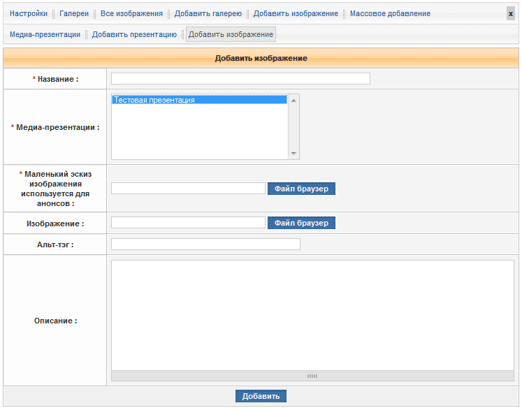Screen dimensions: 522x410
Task: Open Добавить изображение in the top menu row
Action: [296, 13]
